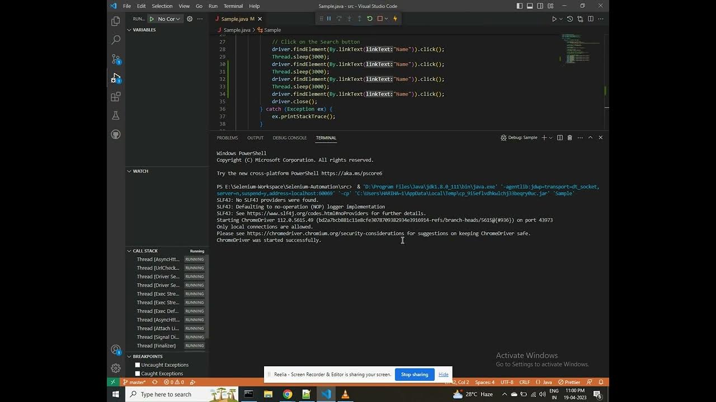The image size is (716, 402).
Task: Open the Extensions view
Action: click(116, 97)
